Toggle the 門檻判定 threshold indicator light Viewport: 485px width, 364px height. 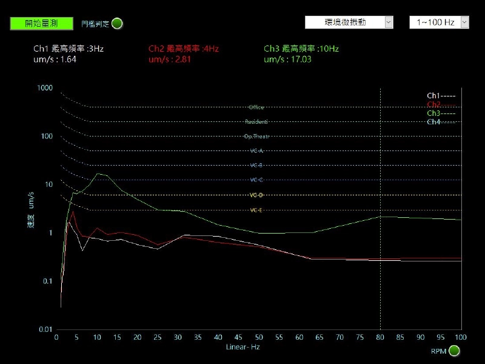(x=115, y=23)
